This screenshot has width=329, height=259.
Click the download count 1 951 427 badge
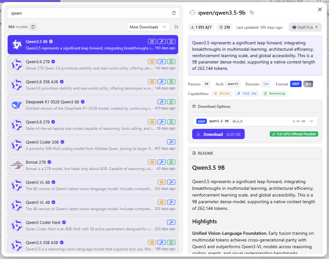(x=201, y=27)
